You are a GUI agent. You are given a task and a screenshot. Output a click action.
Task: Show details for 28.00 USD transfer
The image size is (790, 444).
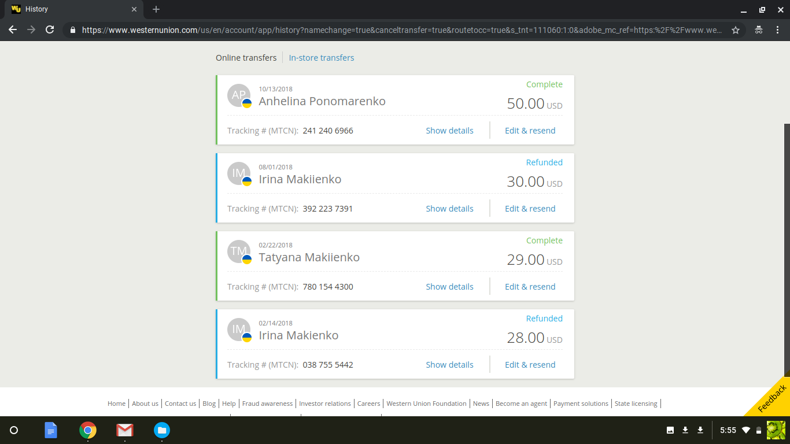(449, 365)
